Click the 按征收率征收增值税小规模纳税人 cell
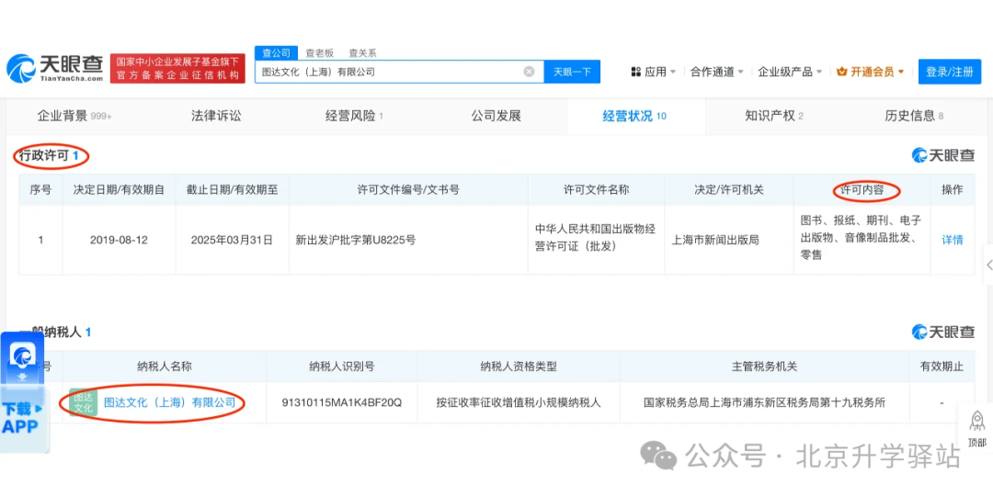This screenshot has width=993, height=496. click(x=519, y=402)
